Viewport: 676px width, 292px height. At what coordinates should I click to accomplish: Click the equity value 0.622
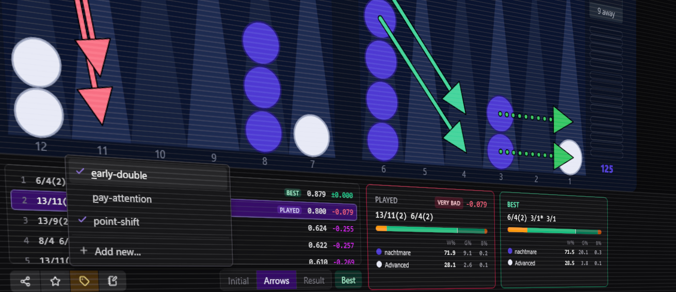(x=318, y=245)
